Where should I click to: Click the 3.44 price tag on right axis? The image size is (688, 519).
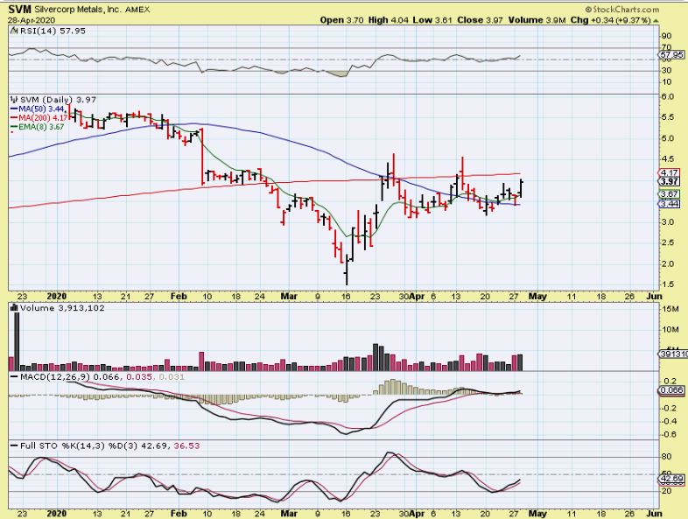(670, 204)
